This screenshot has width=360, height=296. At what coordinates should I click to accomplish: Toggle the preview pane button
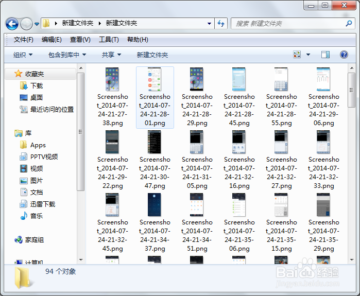click(x=325, y=55)
